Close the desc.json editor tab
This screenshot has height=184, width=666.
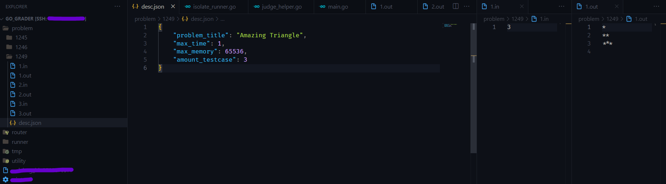coord(173,6)
